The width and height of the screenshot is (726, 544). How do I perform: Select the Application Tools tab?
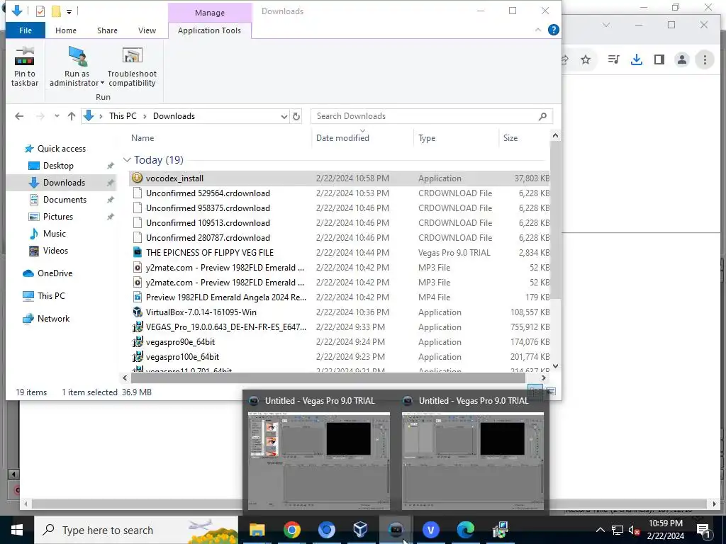[x=209, y=30]
